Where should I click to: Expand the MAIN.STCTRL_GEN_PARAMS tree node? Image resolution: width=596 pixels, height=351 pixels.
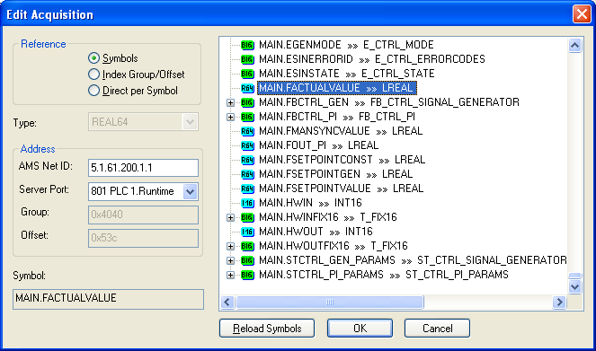pyautogui.click(x=230, y=261)
